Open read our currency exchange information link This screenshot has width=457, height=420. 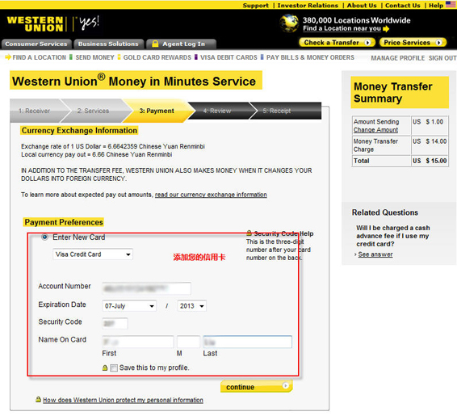click(x=211, y=195)
